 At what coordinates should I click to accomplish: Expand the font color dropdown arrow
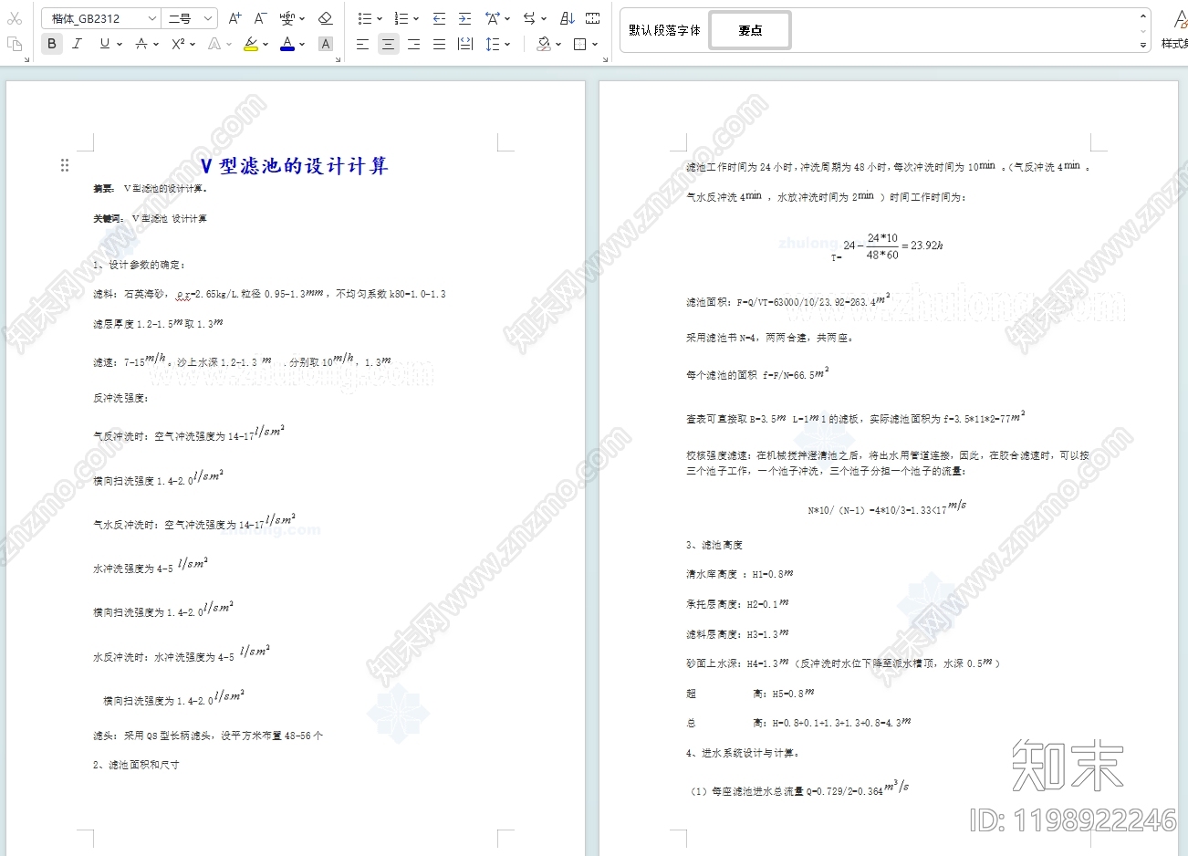pyautogui.click(x=302, y=44)
